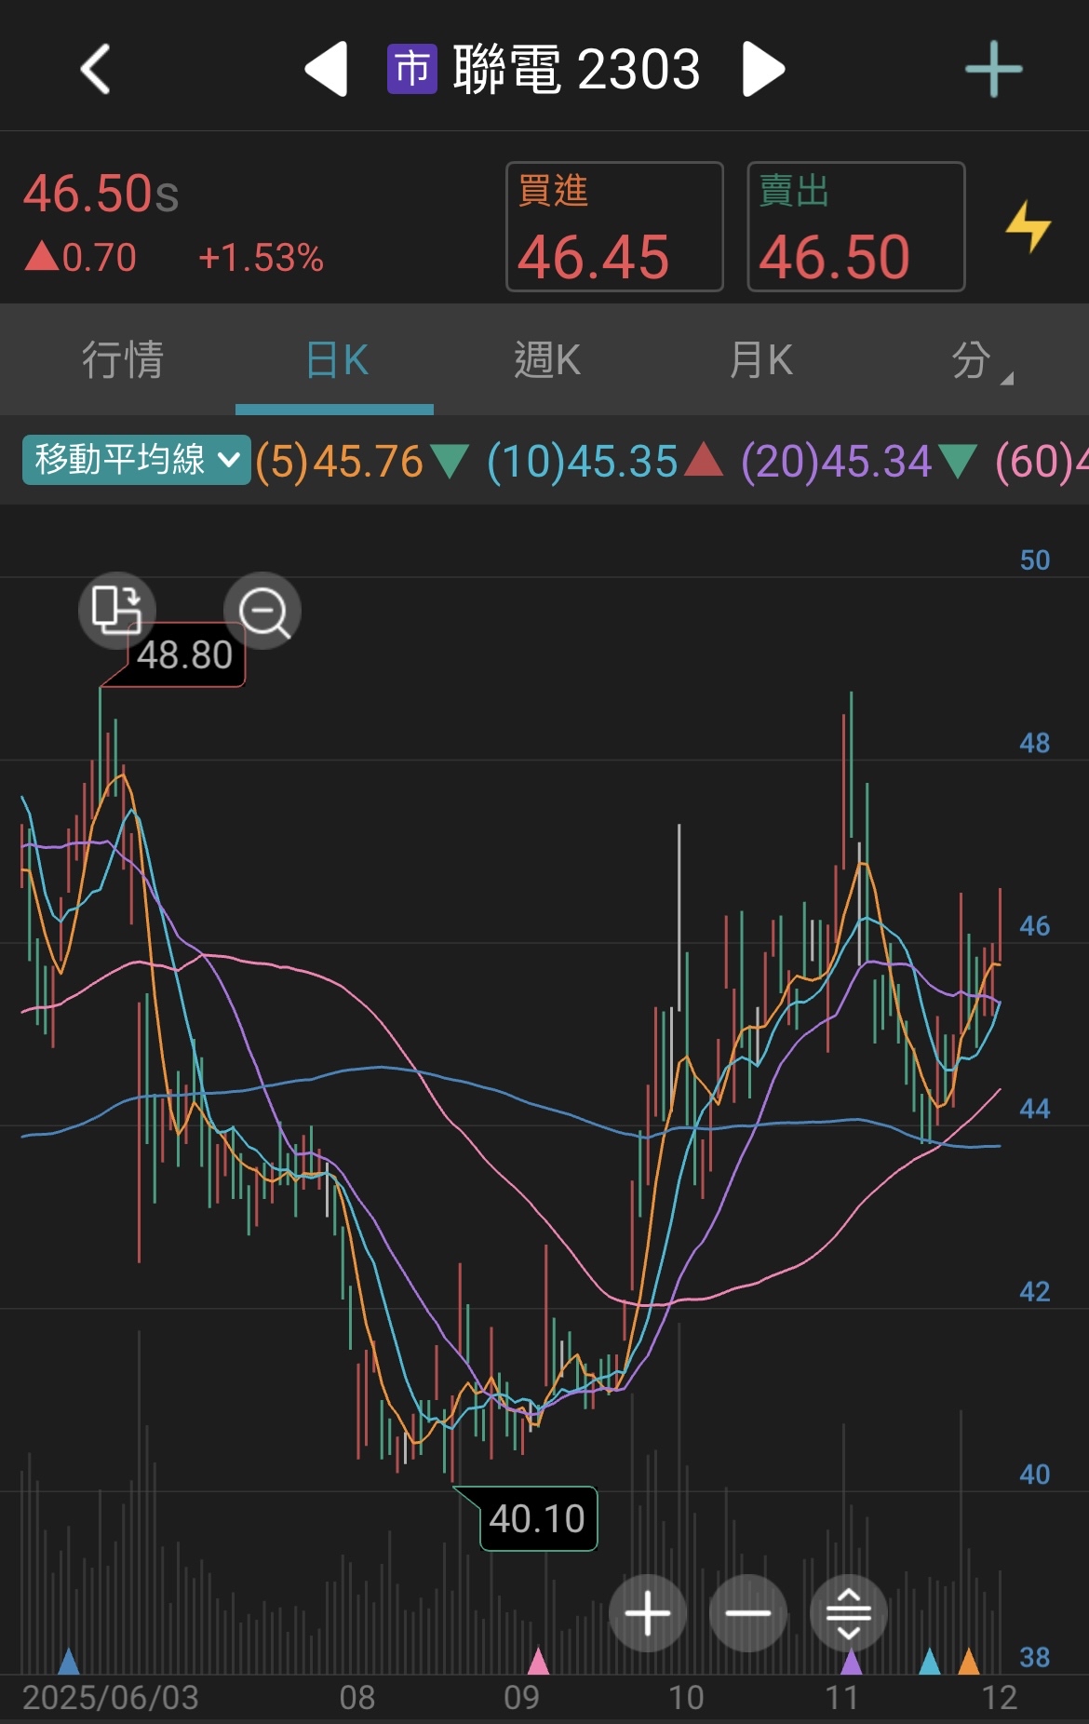This screenshot has height=1724, width=1089.
Task: Tap the pink event marker triangle
Action: click(538, 1661)
